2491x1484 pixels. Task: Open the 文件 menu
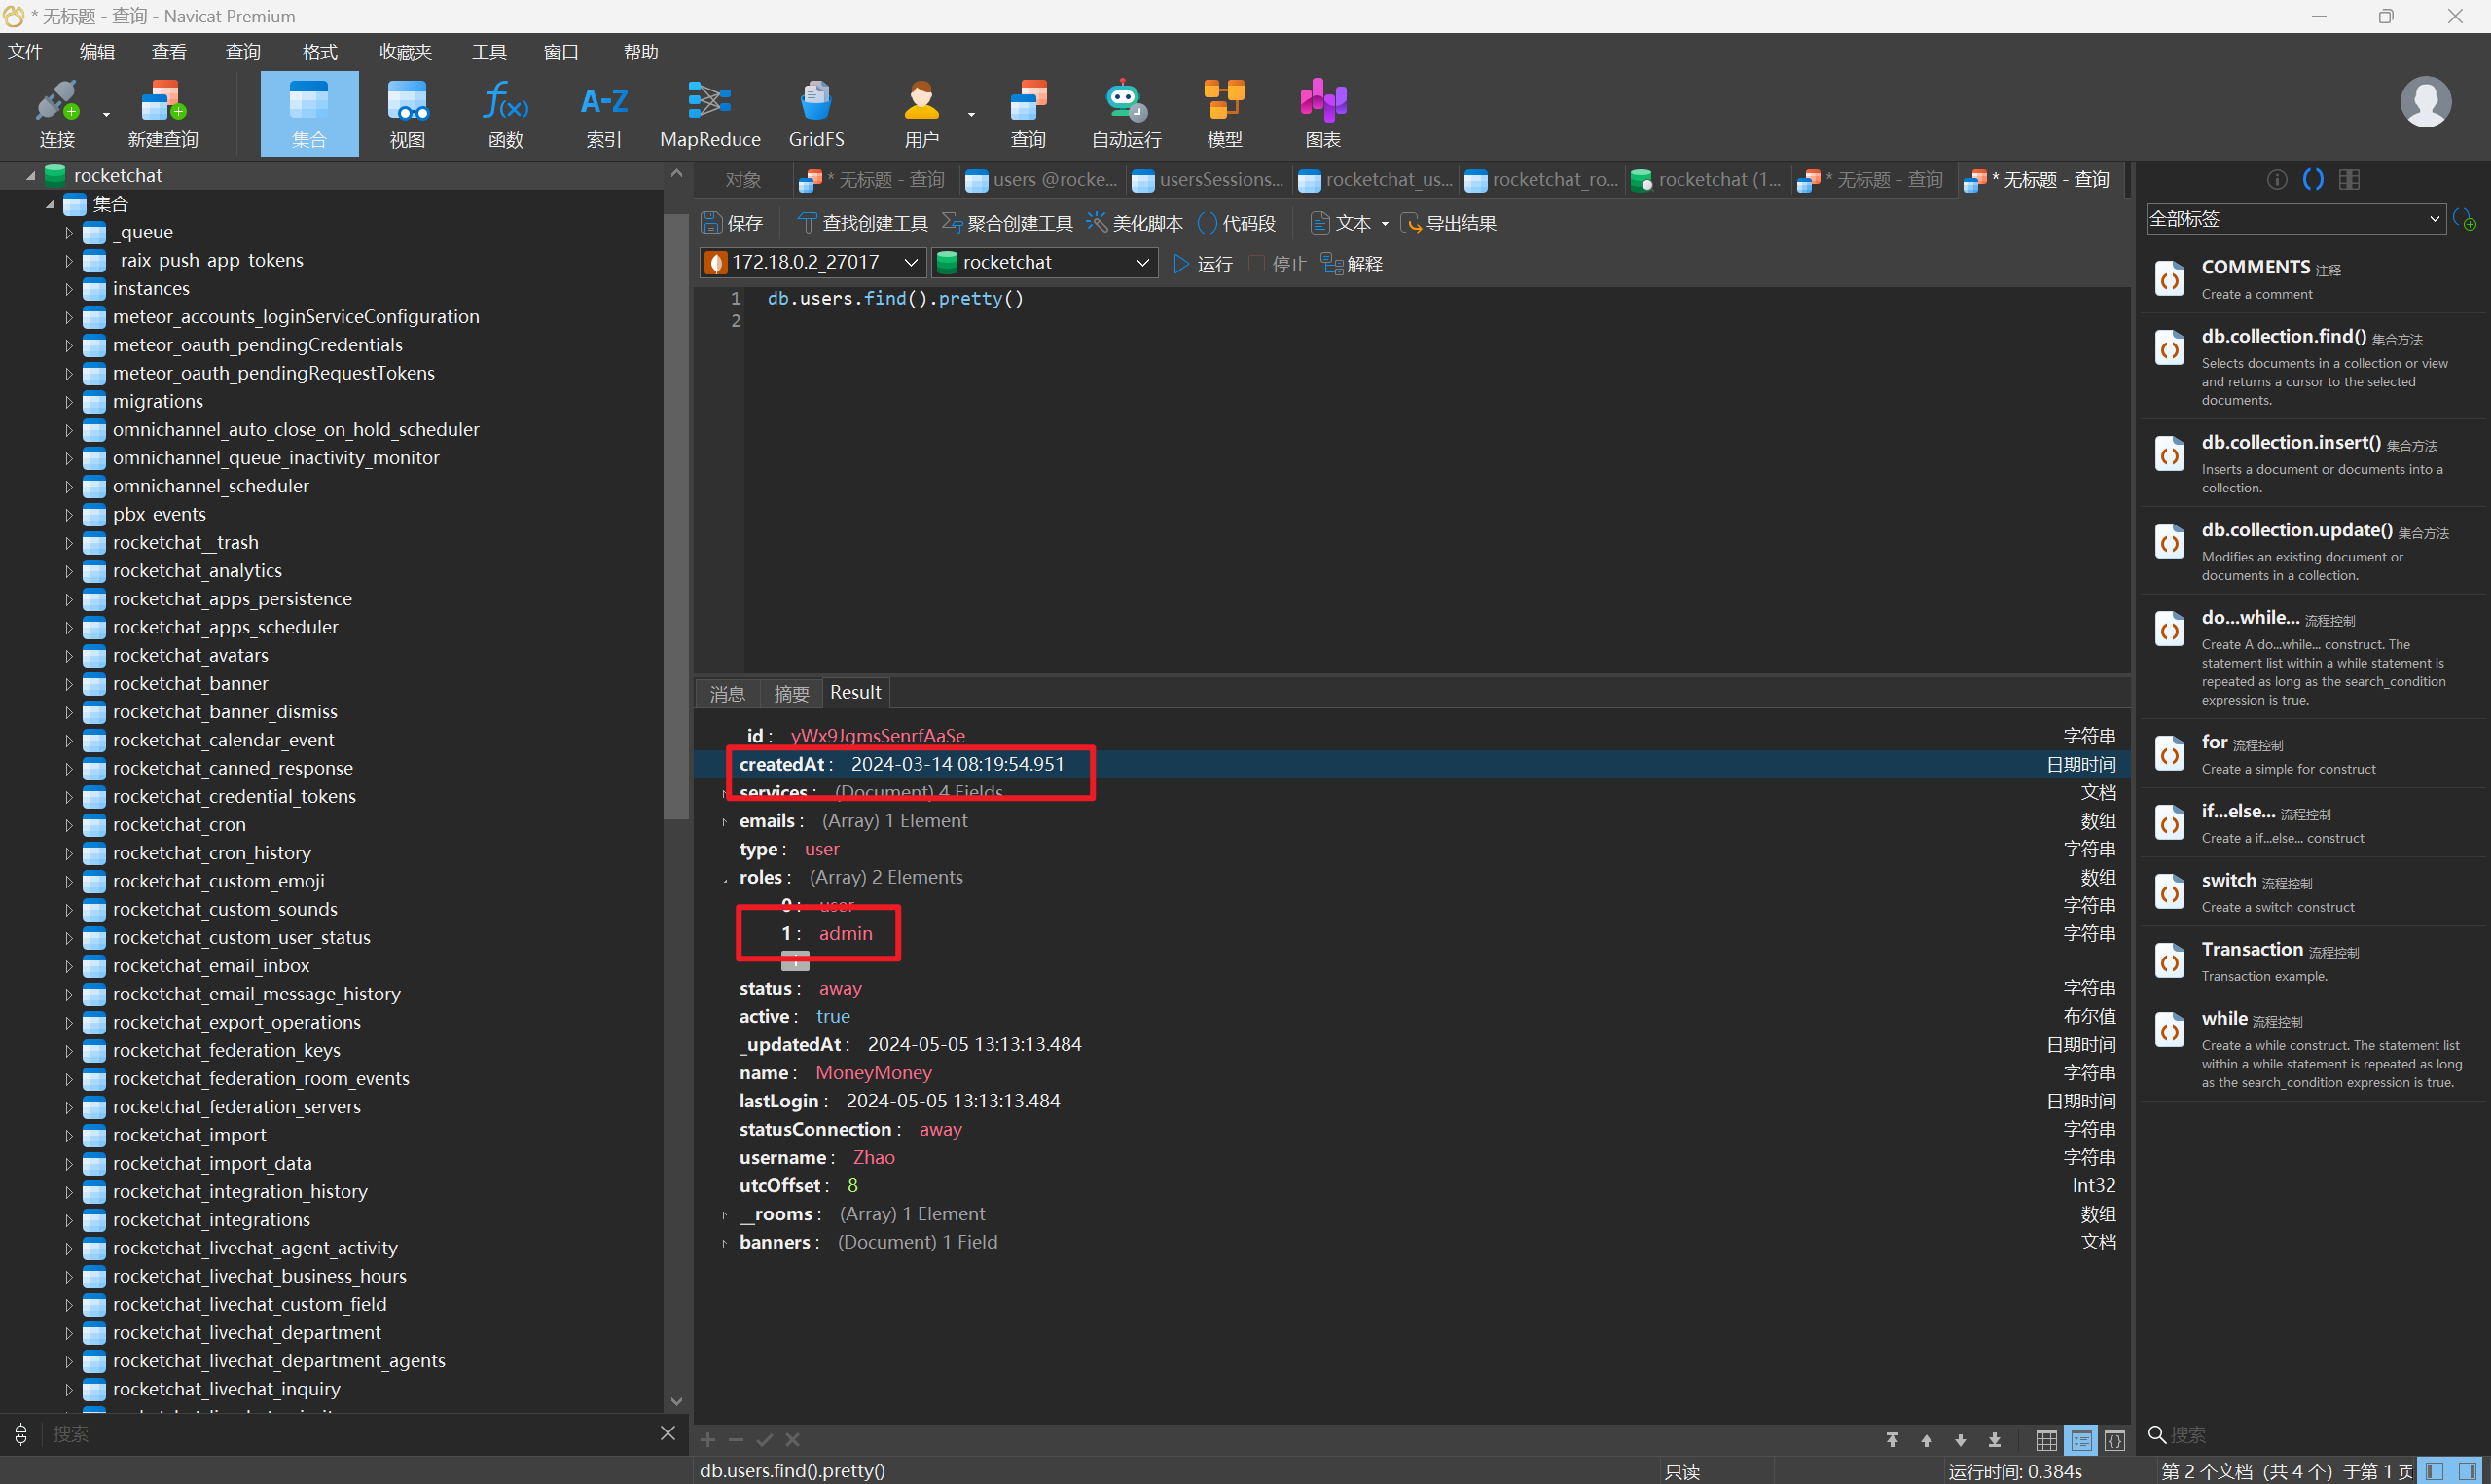click(25, 52)
